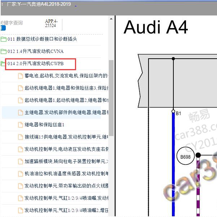Screen dimensions: 217x217
Task: Click the folder icon beside 012 1.4升汽油发动机CVNA
Action: pos(3,51)
